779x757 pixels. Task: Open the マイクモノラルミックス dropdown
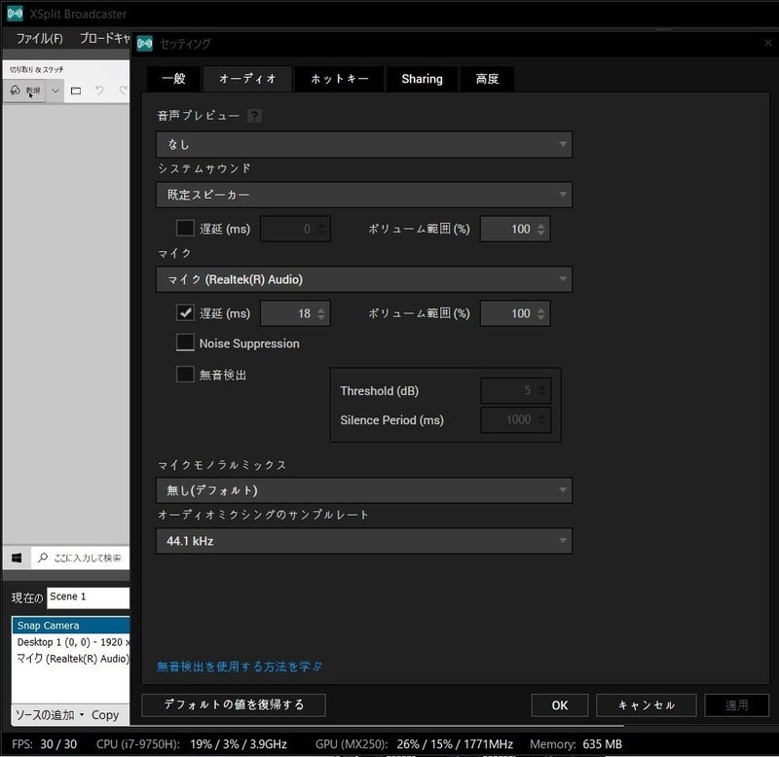tap(363, 490)
